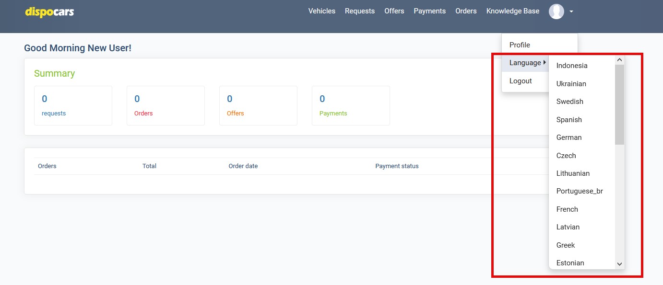663x285 pixels.
Task: Open the Vehicles page
Action: (x=321, y=11)
